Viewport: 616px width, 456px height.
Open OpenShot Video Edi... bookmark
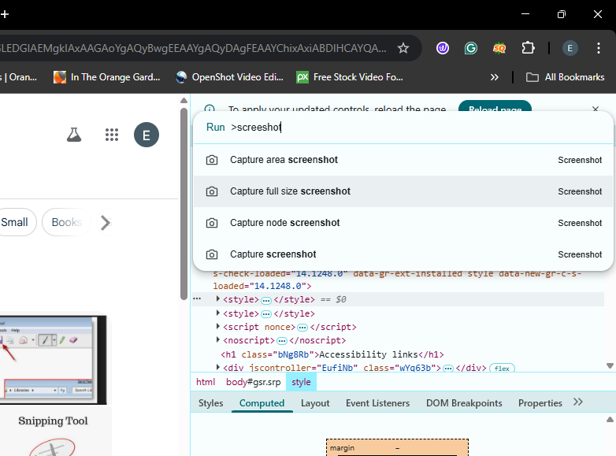[x=230, y=77]
